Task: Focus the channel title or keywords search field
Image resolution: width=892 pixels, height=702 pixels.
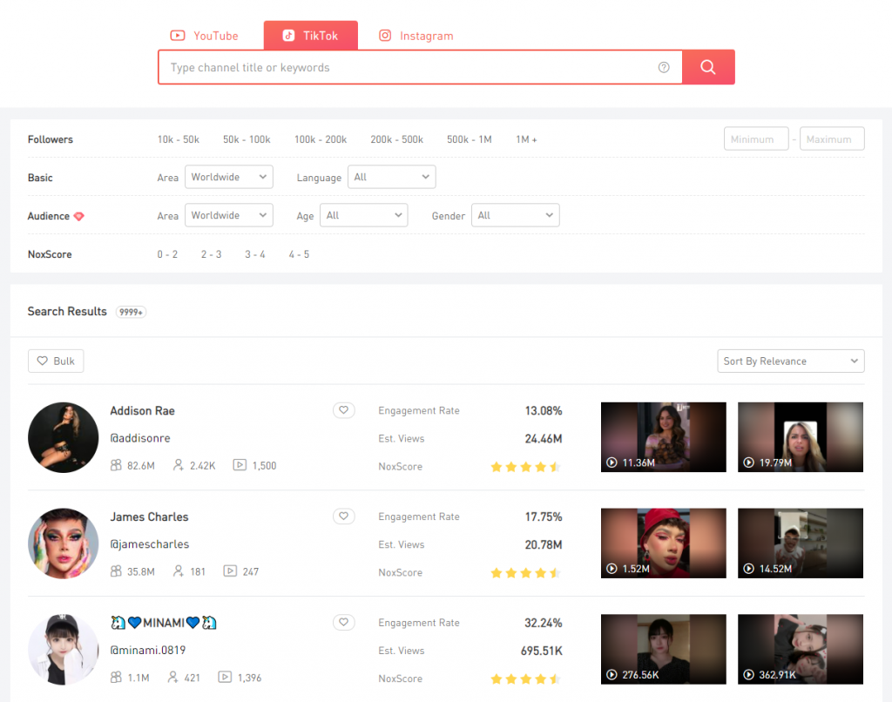Action: point(420,68)
